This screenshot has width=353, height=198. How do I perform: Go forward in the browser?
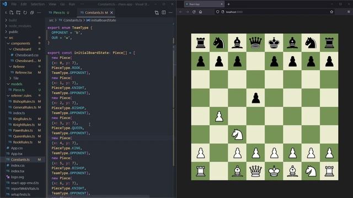pyautogui.click(x=188, y=12)
